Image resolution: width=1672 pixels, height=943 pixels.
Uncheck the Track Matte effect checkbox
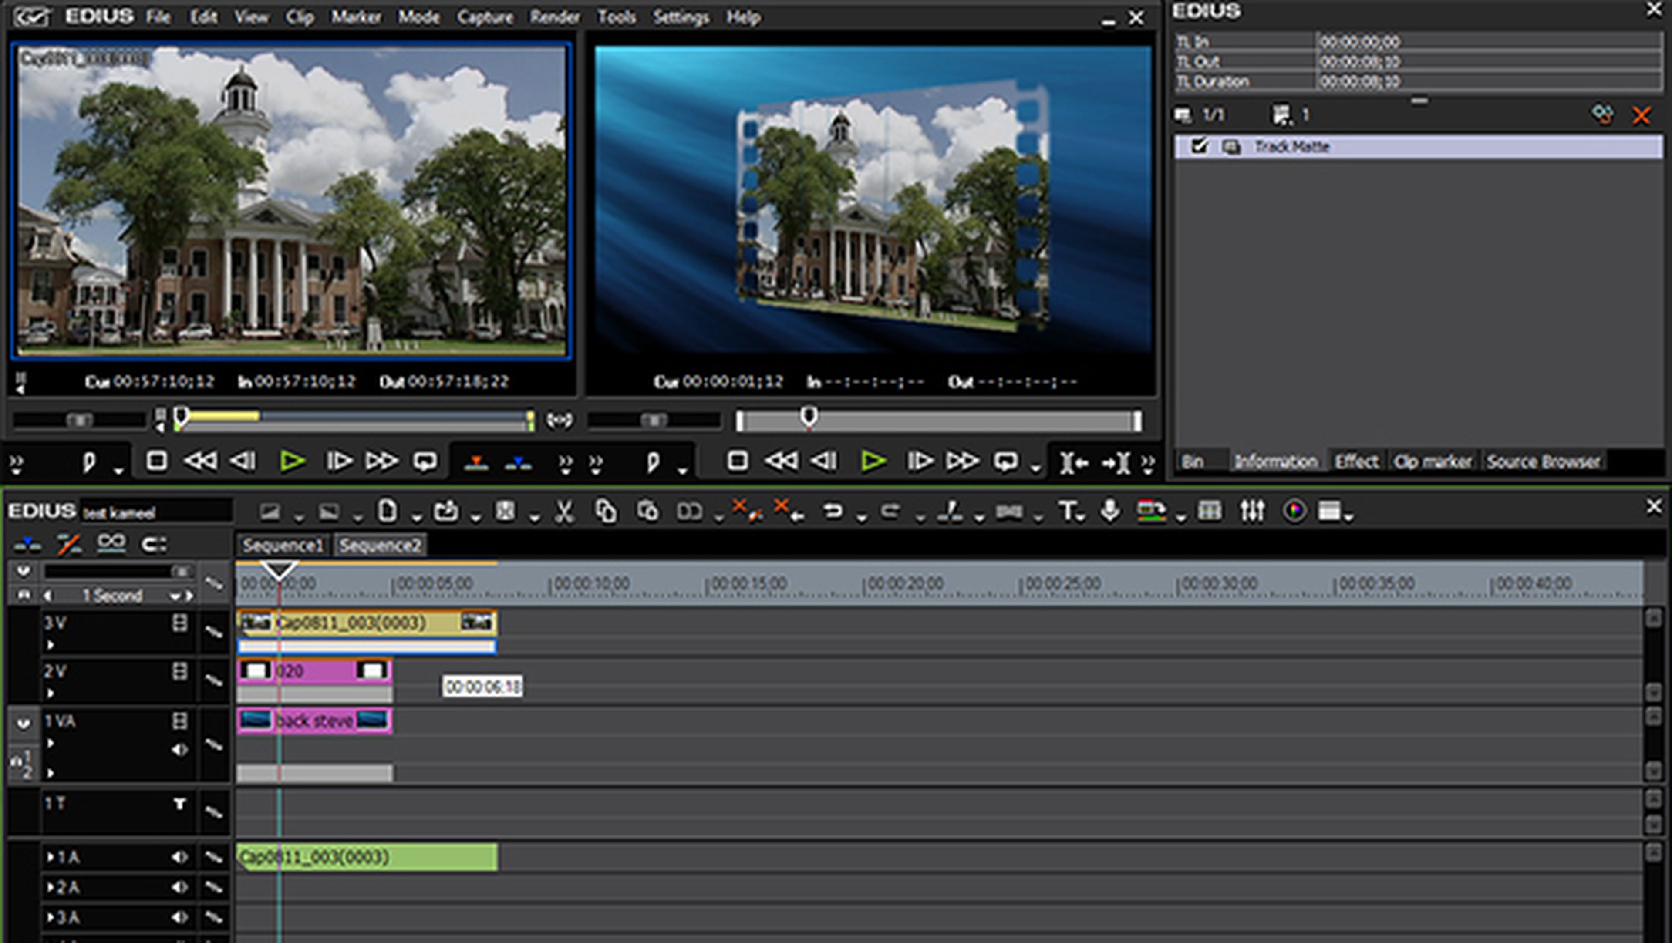click(x=1199, y=147)
